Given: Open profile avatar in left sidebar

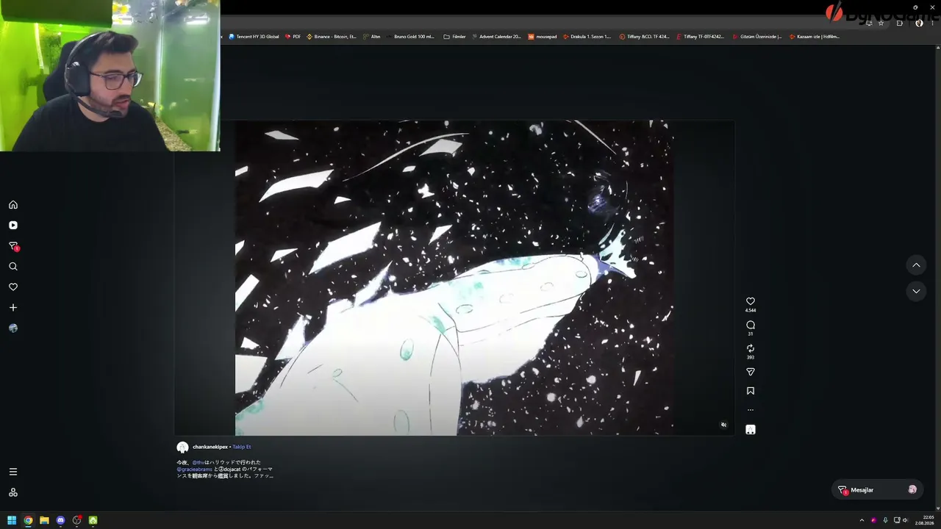Looking at the screenshot, I should [x=13, y=328].
